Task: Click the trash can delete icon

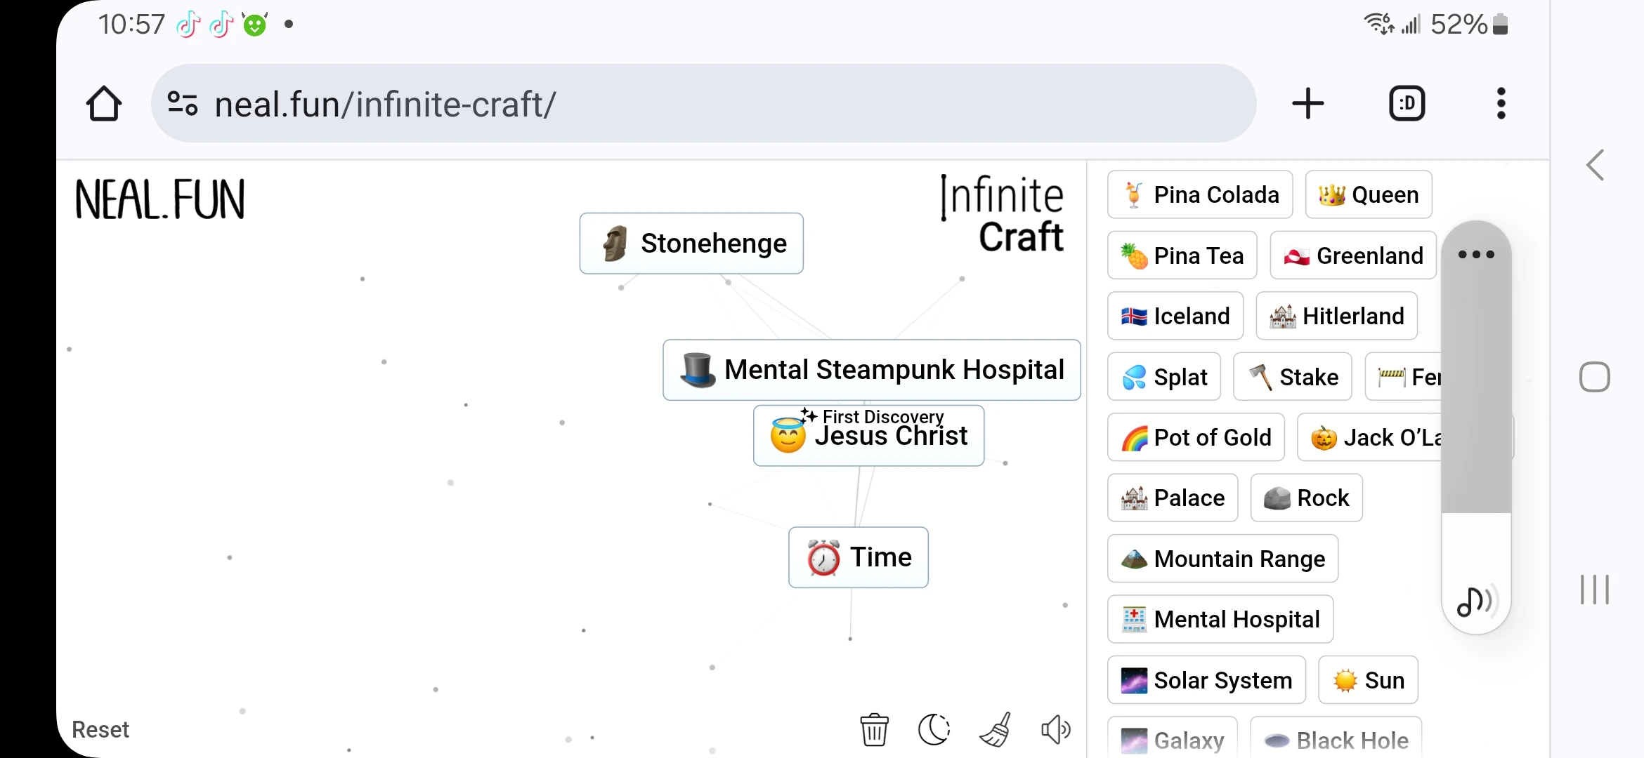Action: pyautogui.click(x=874, y=730)
